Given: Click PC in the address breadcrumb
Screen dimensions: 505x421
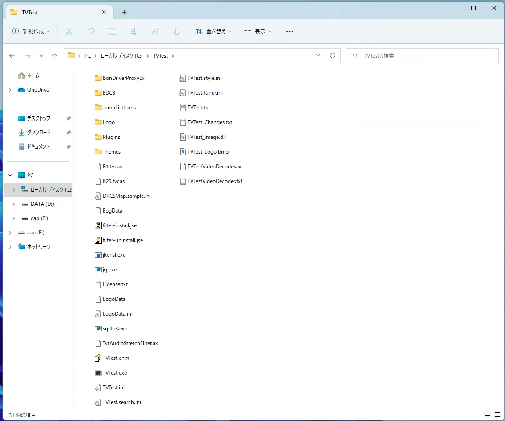Looking at the screenshot, I should click(x=88, y=56).
